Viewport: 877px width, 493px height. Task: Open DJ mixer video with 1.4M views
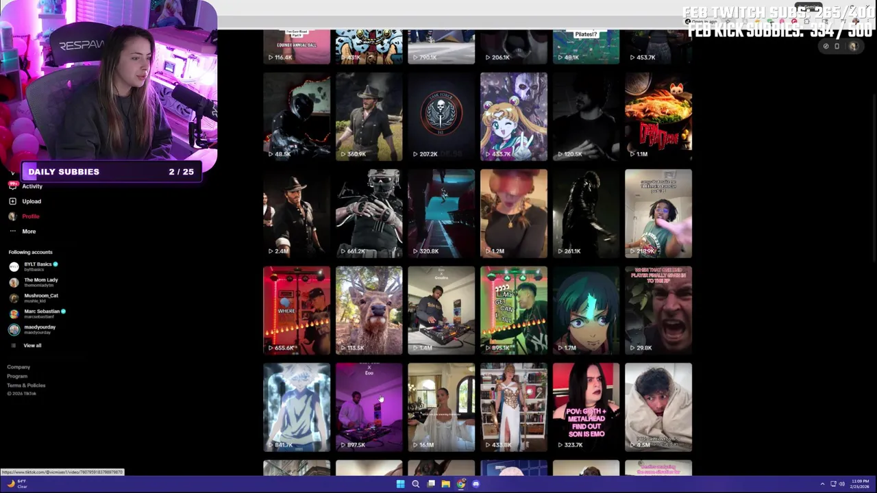[x=441, y=310]
